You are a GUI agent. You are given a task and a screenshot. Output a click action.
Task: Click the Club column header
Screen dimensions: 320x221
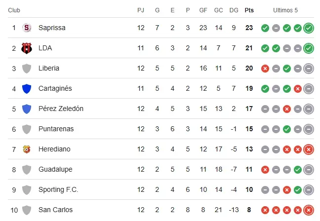15,10
